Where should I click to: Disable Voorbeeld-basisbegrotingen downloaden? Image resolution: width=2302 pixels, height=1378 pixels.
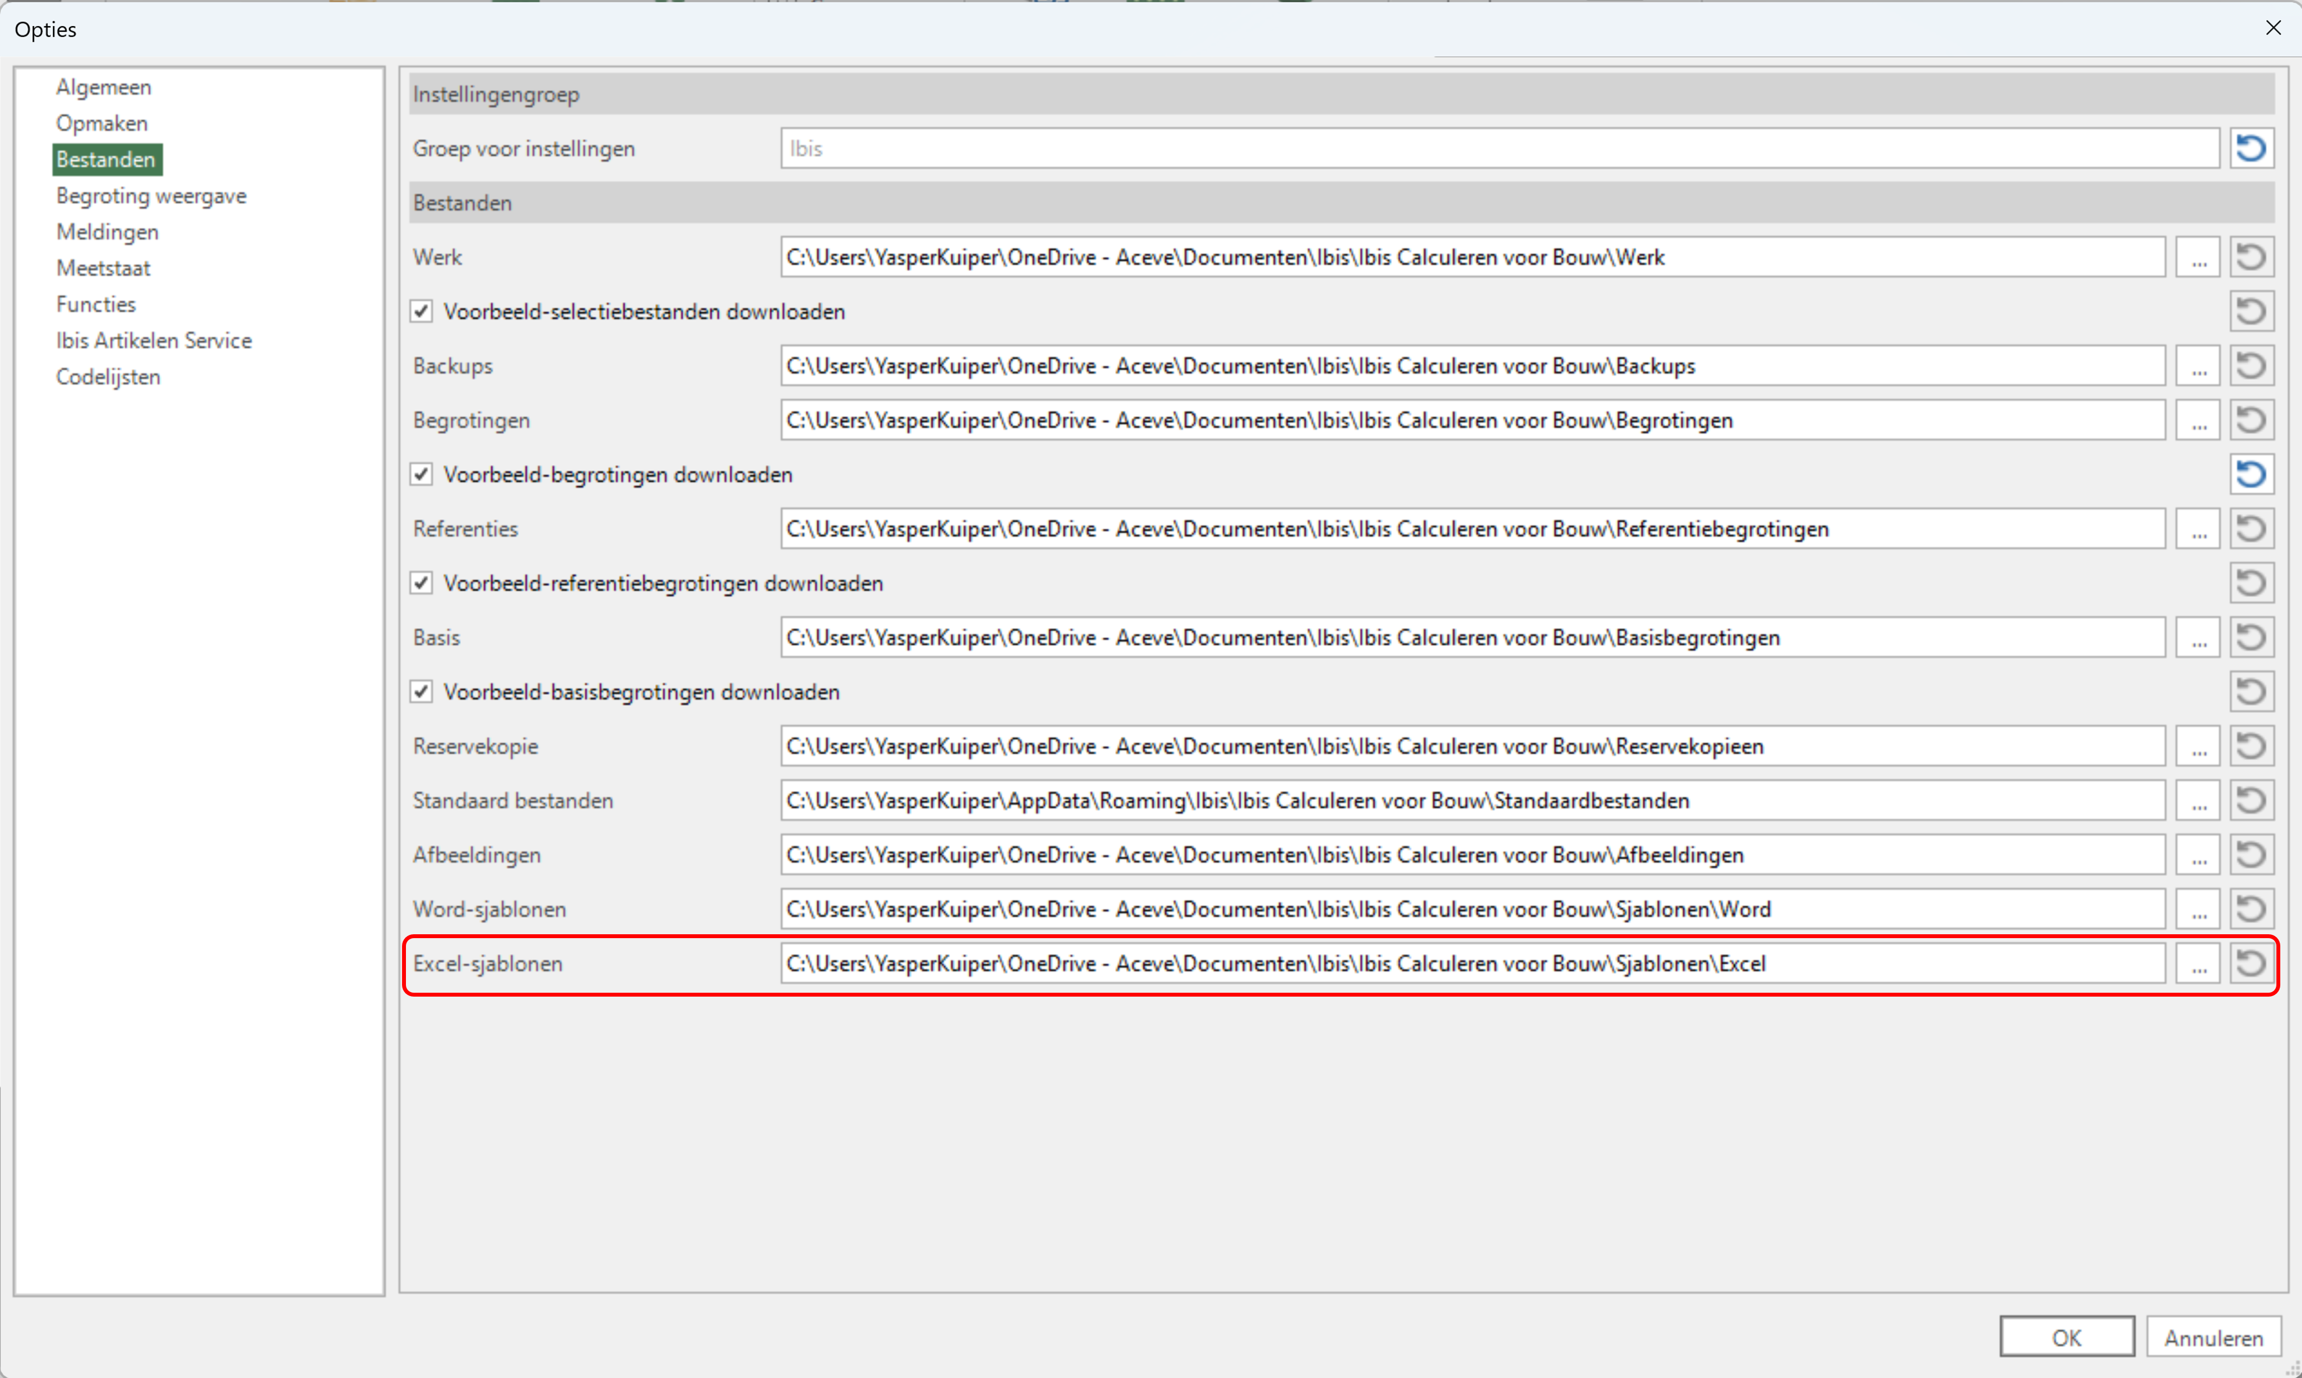(x=422, y=692)
